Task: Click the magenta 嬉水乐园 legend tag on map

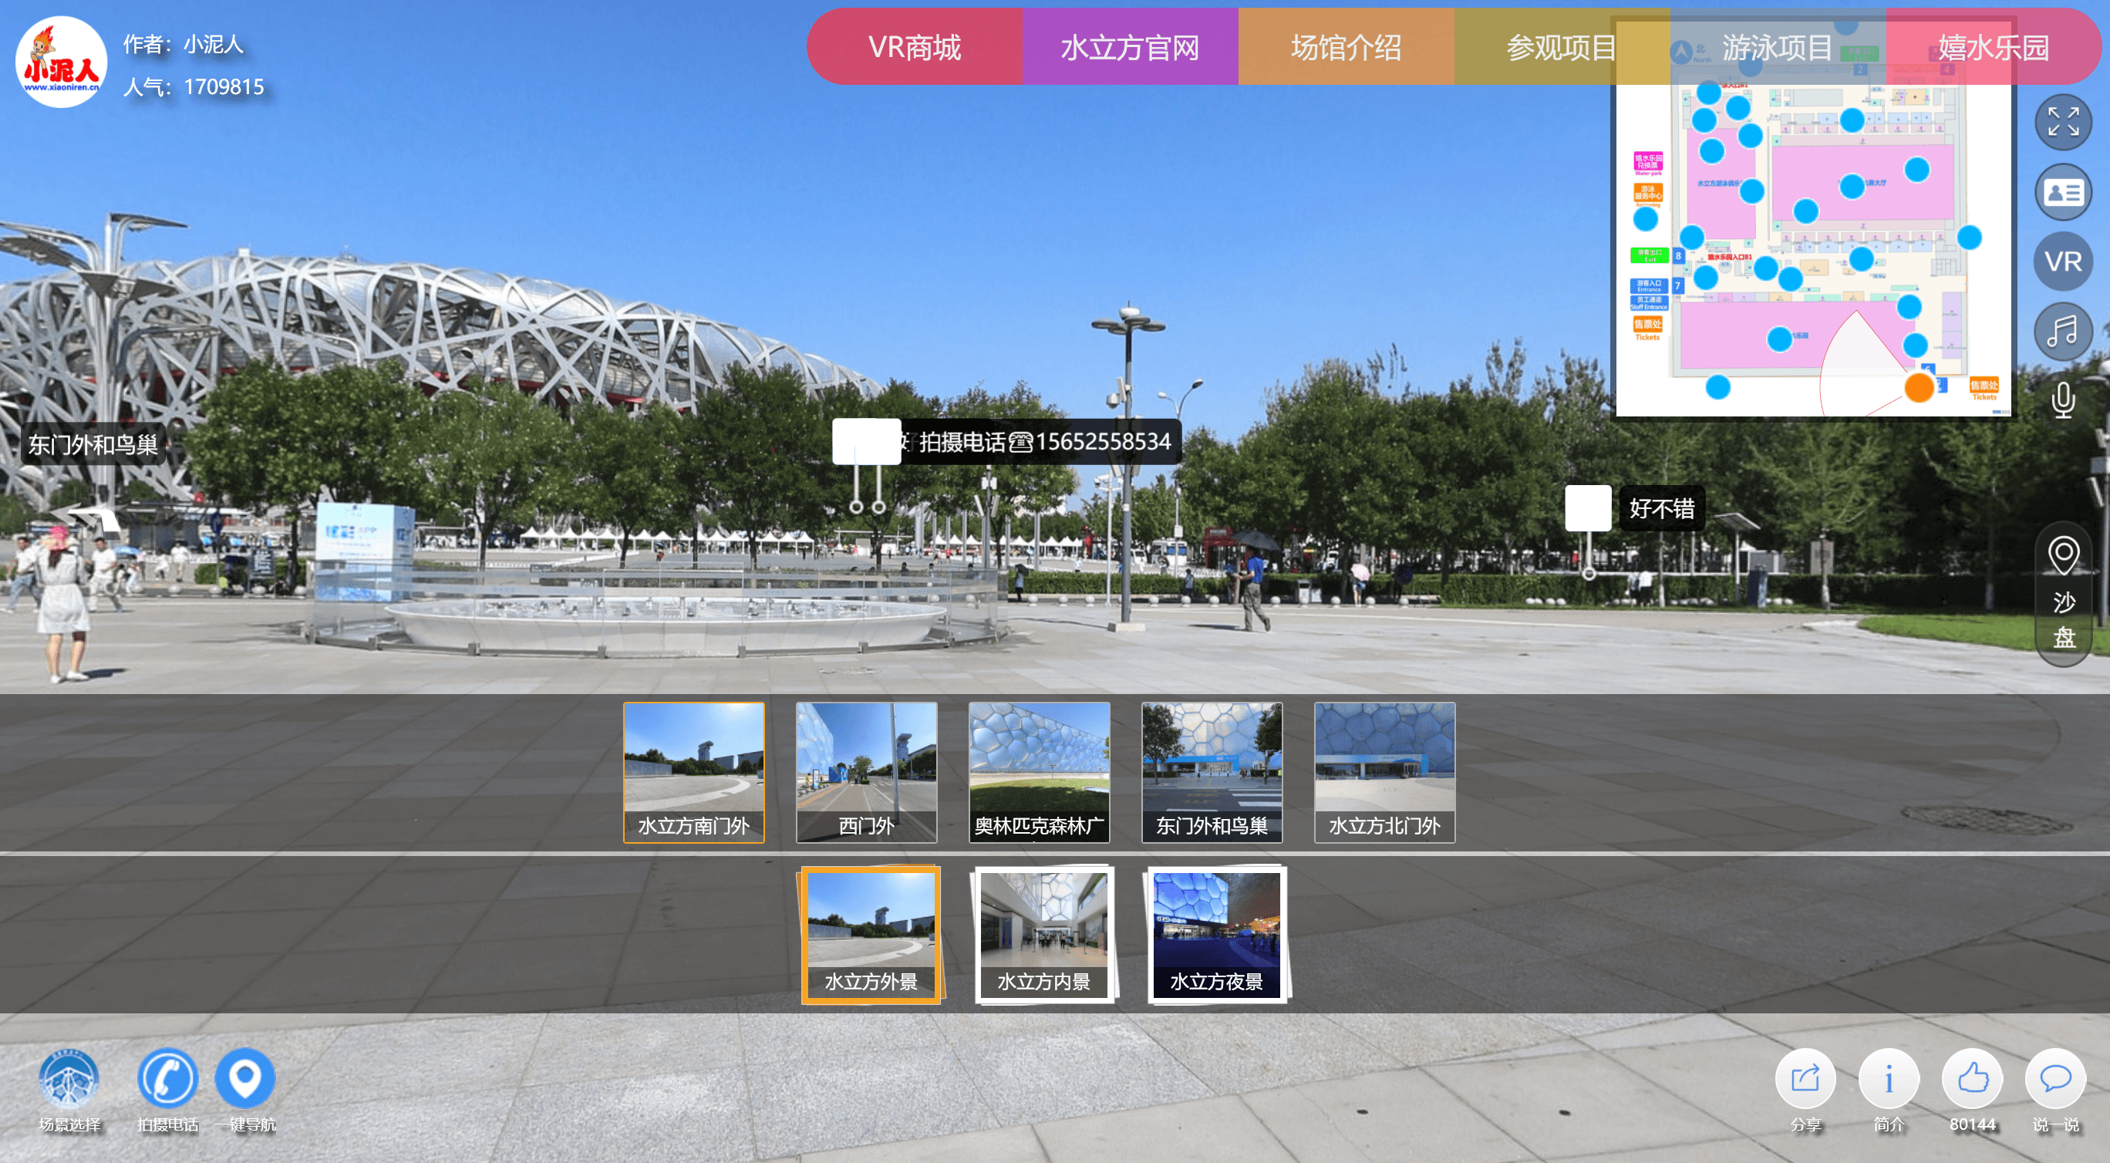Action: tap(1649, 162)
